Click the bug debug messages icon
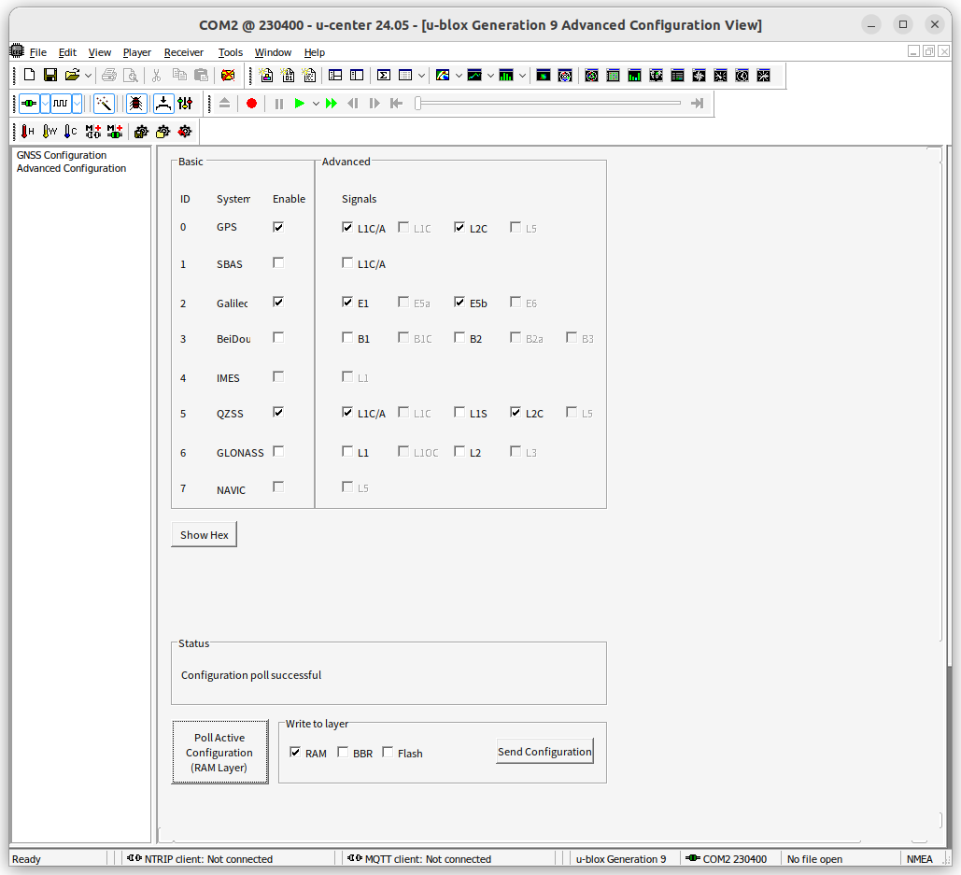Image resolution: width=961 pixels, height=875 pixels. click(135, 103)
